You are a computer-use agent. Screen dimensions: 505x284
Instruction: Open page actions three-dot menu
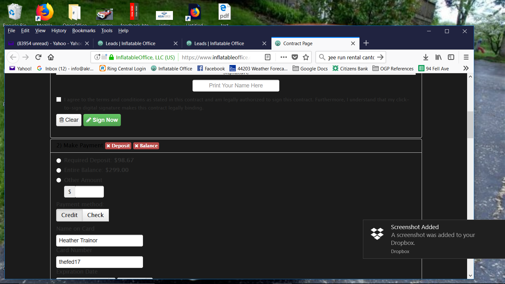coord(283,57)
